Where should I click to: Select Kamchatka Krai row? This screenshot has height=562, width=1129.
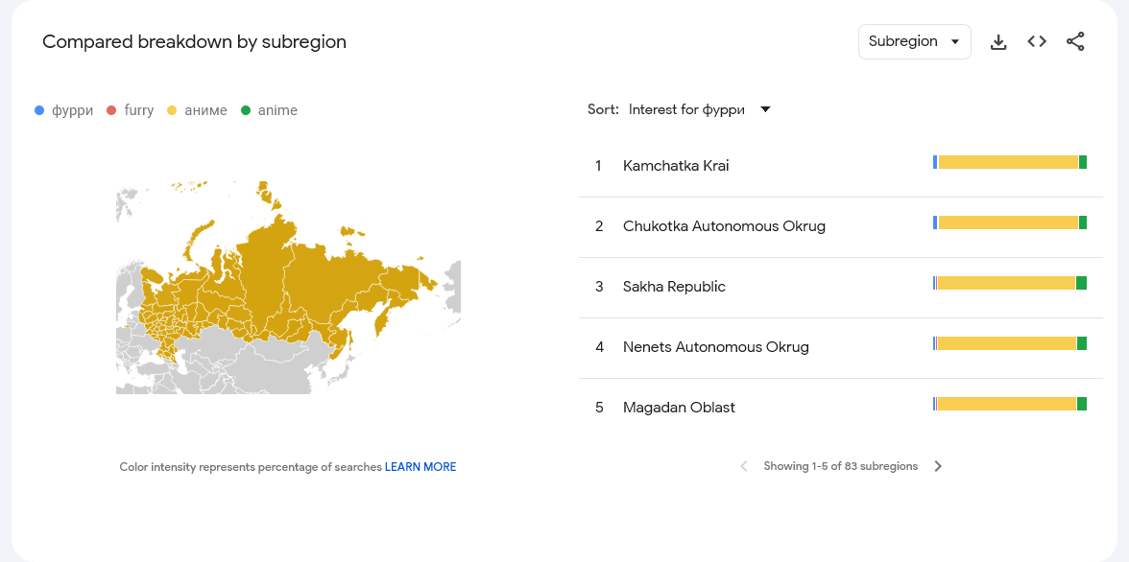(x=840, y=166)
